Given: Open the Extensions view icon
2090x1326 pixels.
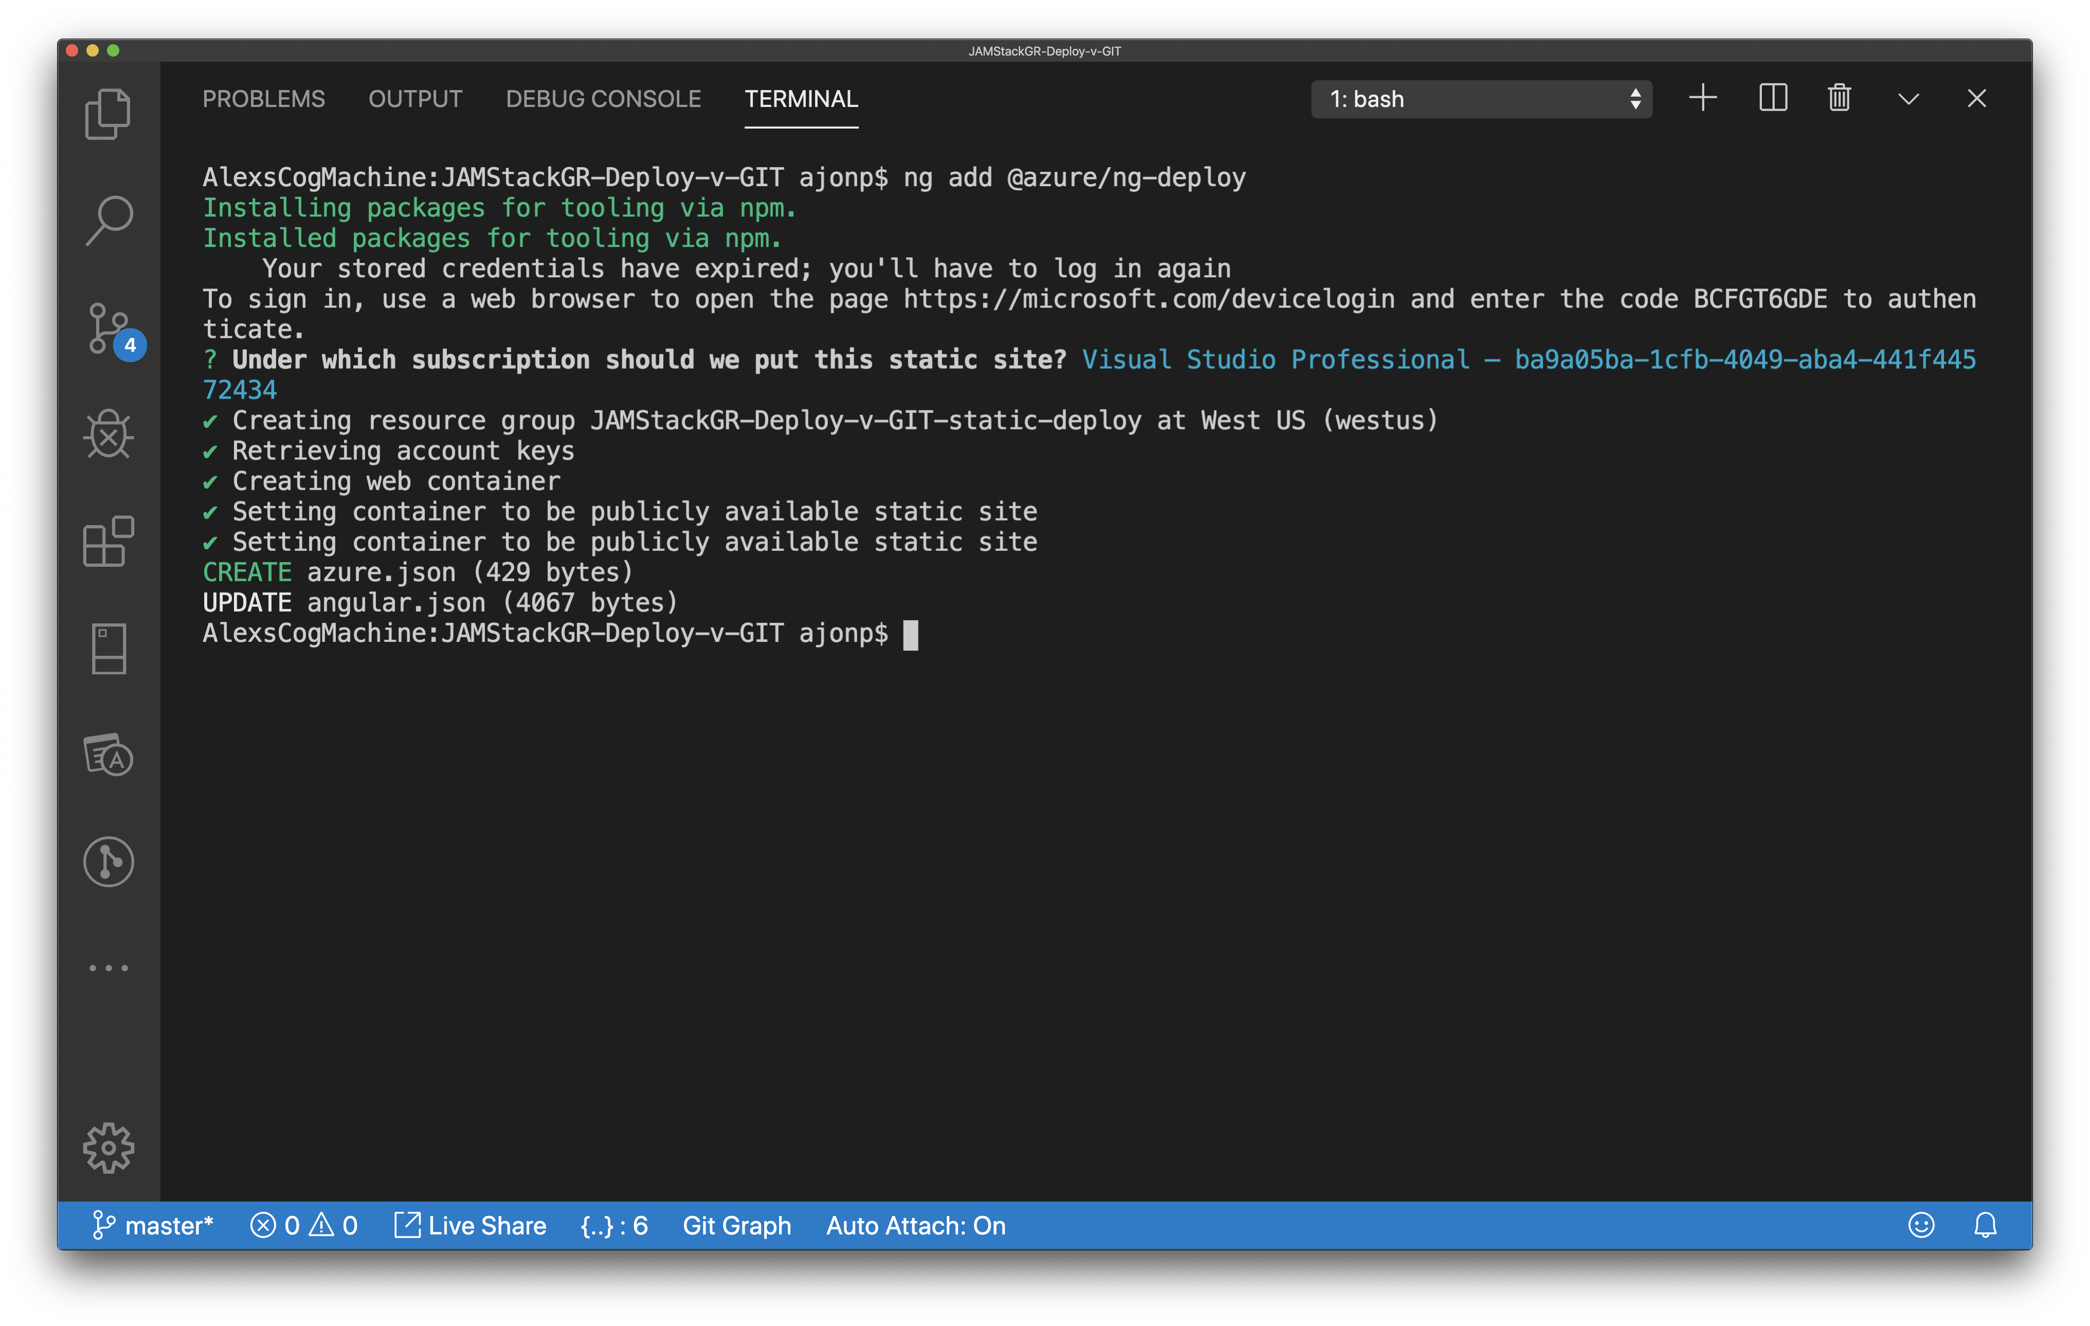Looking at the screenshot, I should click(x=109, y=541).
